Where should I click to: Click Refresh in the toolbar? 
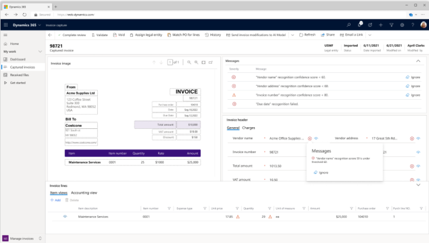click(x=307, y=35)
